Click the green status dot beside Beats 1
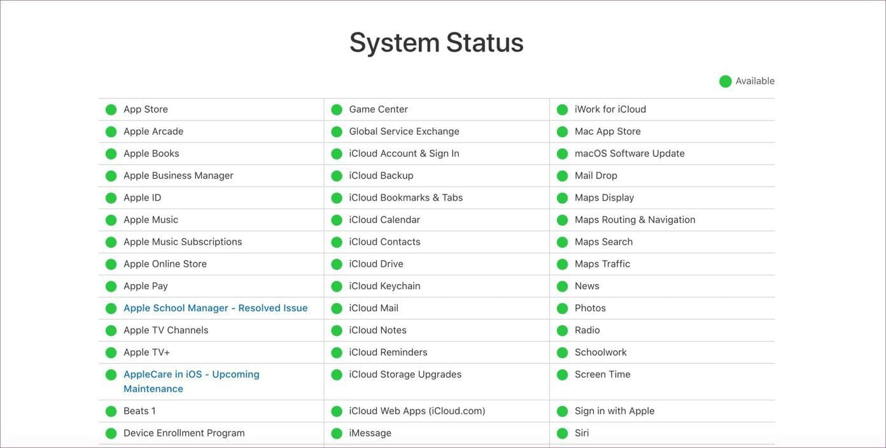The image size is (886, 448). tap(111, 411)
